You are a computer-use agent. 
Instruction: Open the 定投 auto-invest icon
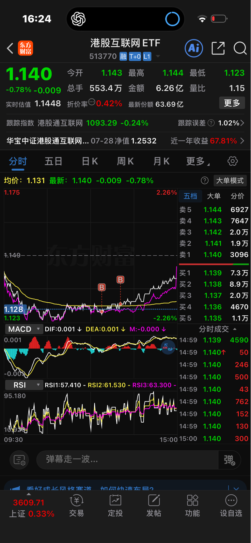[115, 506]
